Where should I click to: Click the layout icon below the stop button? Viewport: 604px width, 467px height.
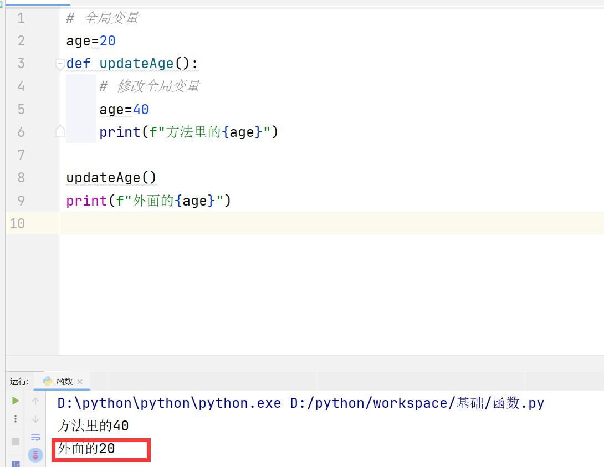pos(16,463)
